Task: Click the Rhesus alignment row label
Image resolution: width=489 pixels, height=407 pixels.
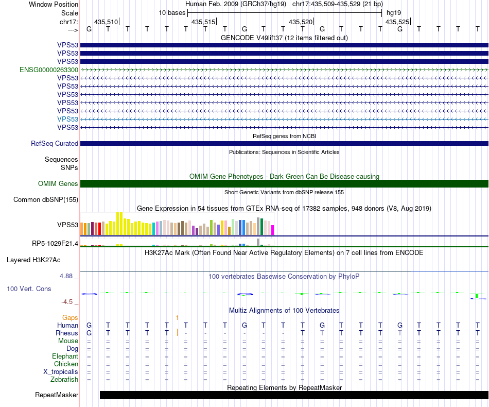Action: (67, 333)
